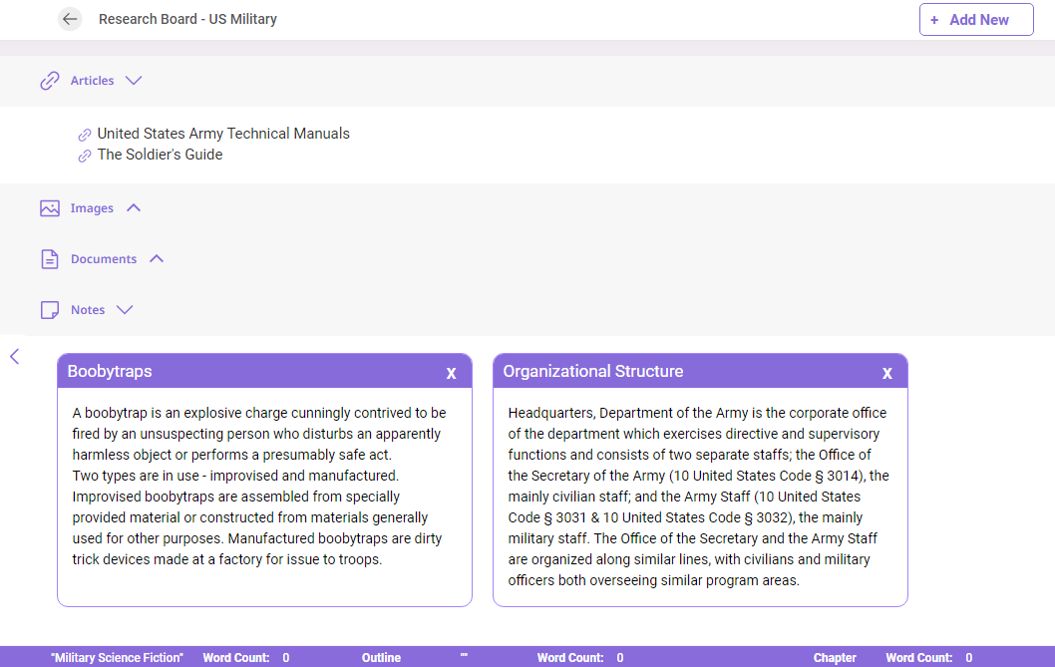Close the Boobytraps note card
Screen dimensions: 1055x667
coord(451,373)
